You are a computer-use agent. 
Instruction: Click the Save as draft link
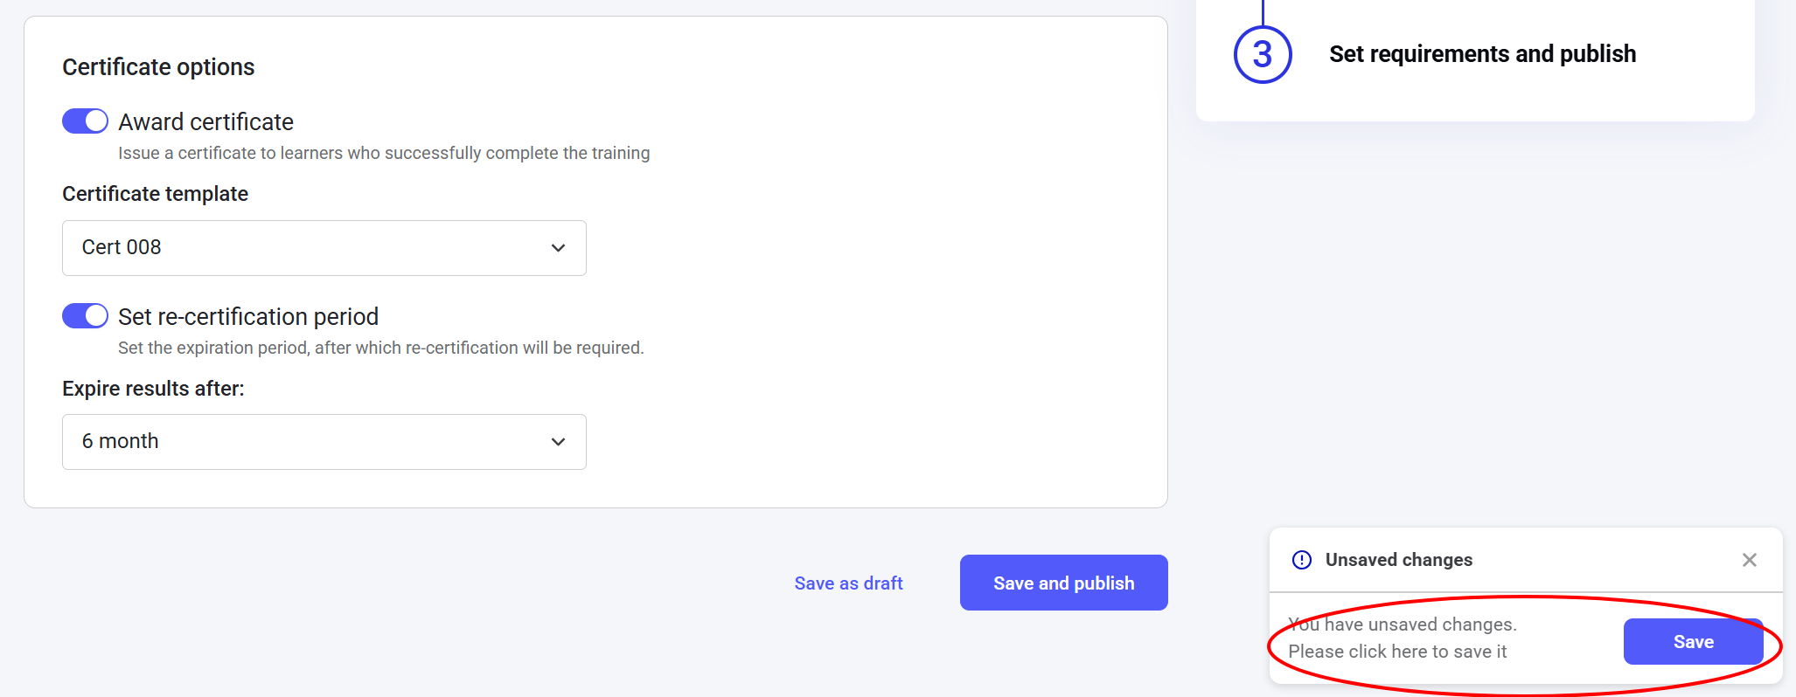tap(847, 583)
